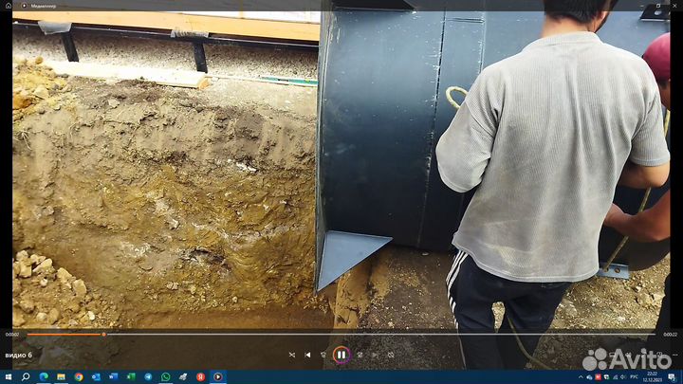Open File Explorer from the taskbar

(x=61, y=376)
